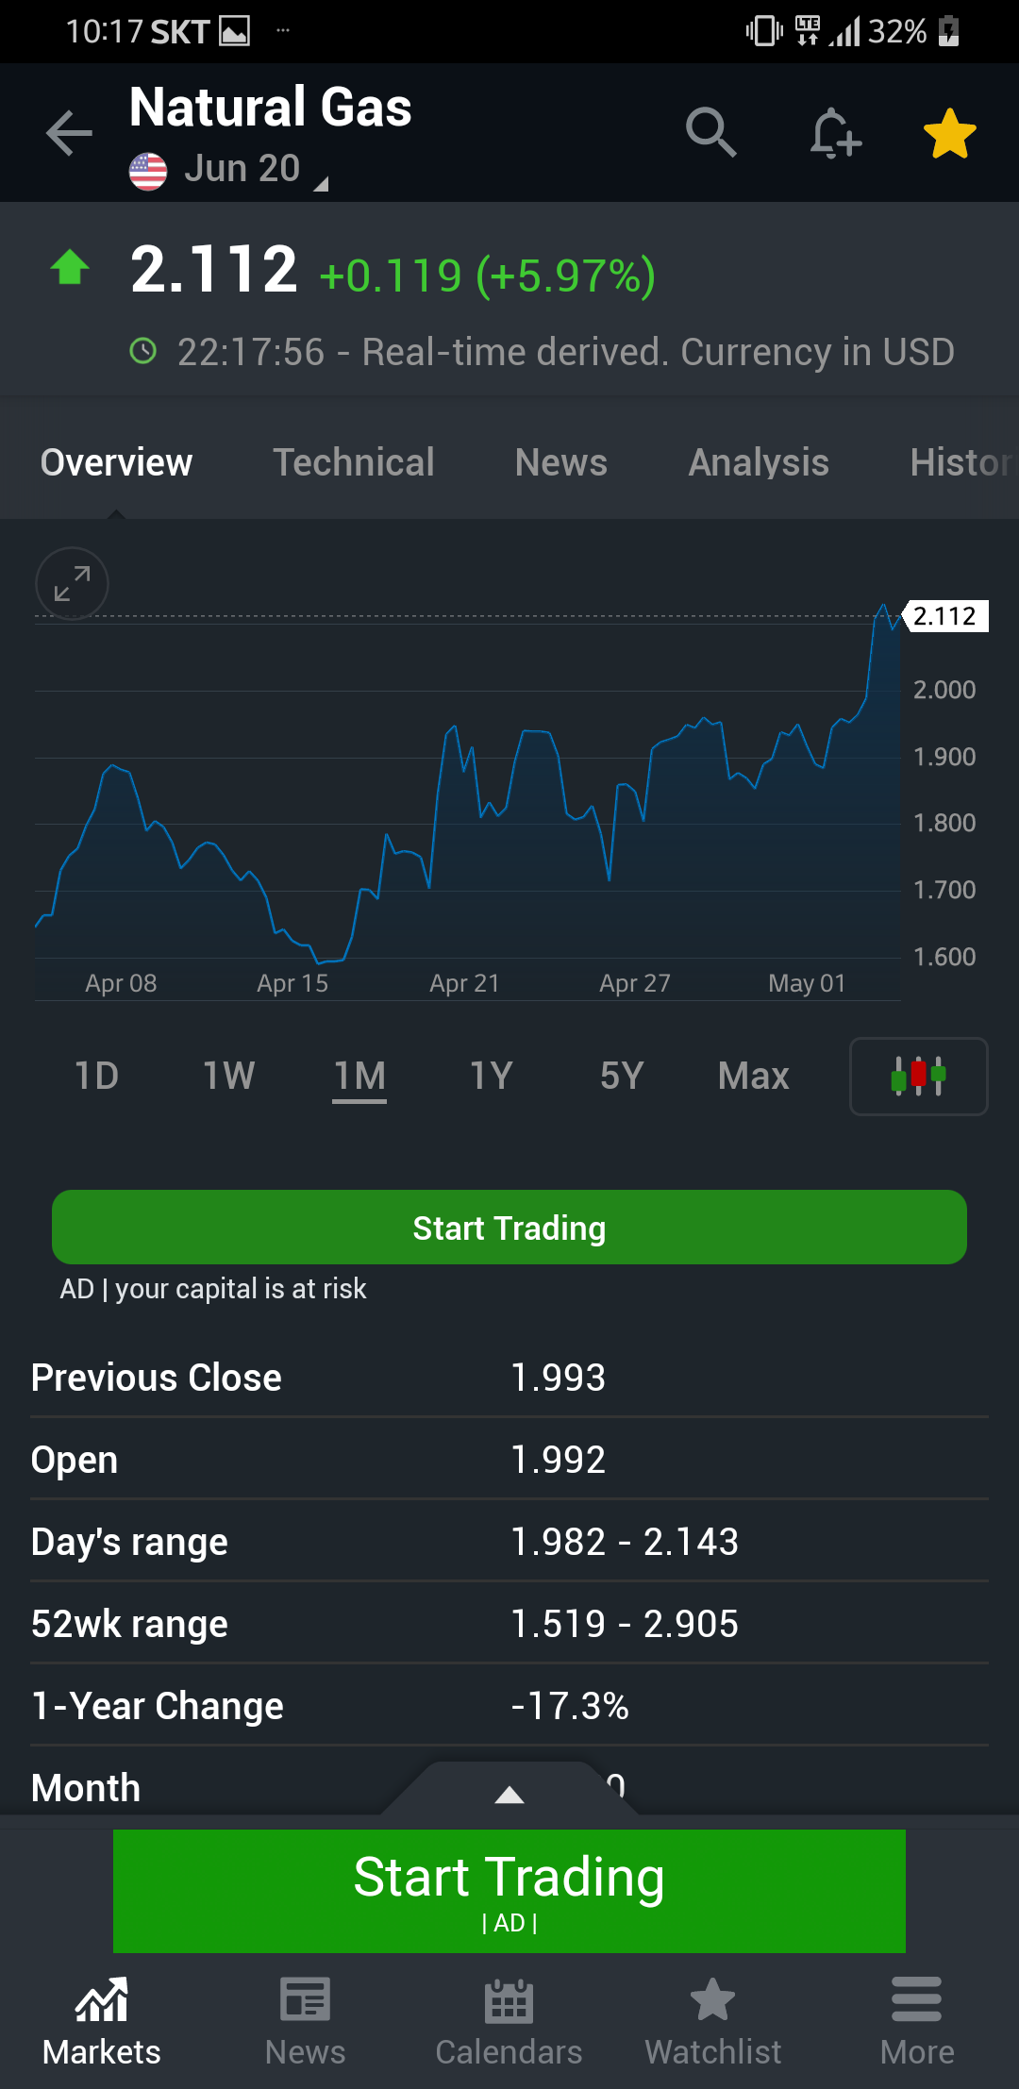Open the News tab at top
Screen dimensions: 1019x2089
561,462
